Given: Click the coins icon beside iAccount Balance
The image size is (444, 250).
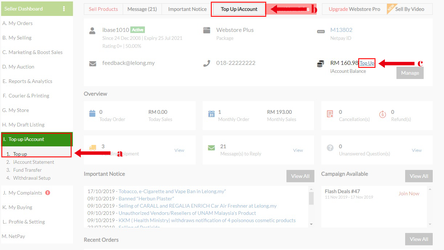Looking at the screenshot, I should point(321,64).
